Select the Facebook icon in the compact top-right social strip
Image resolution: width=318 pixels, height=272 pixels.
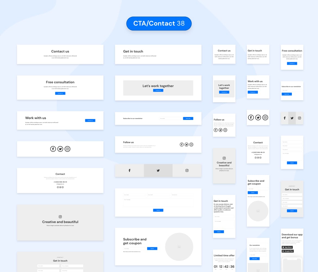tap(285, 118)
